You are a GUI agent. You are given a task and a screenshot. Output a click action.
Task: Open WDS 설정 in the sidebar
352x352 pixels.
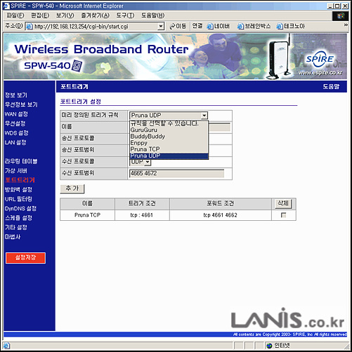[x=16, y=133]
